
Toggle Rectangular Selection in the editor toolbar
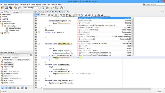pyautogui.click(x=73, y=15)
